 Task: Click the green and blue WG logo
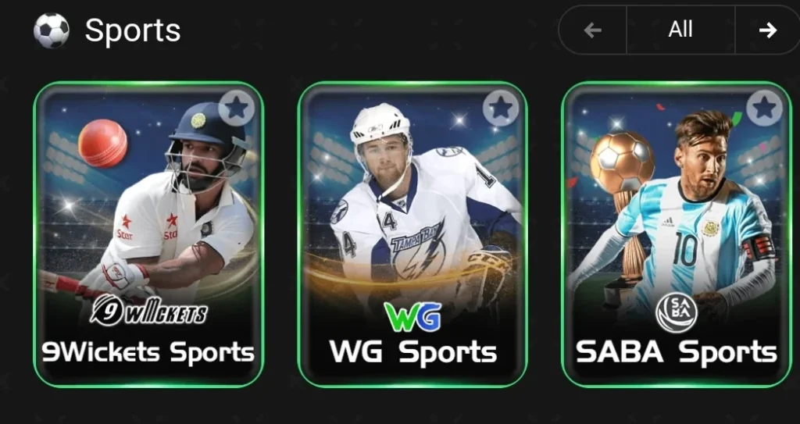(412, 316)
